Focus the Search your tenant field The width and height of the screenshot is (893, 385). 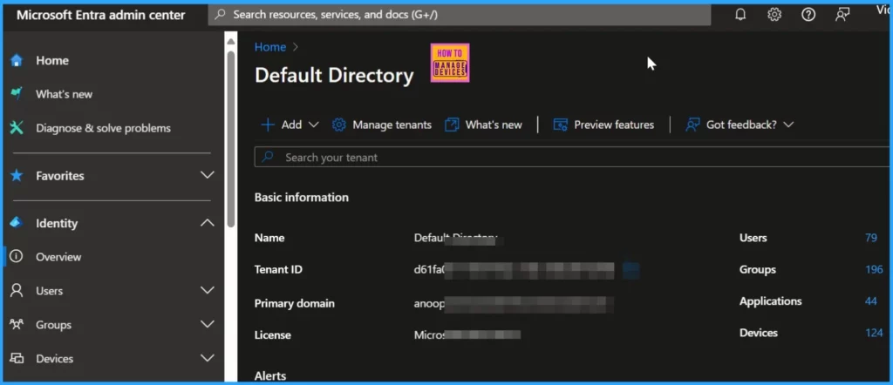pyautogui.click(x=573, y=157)
